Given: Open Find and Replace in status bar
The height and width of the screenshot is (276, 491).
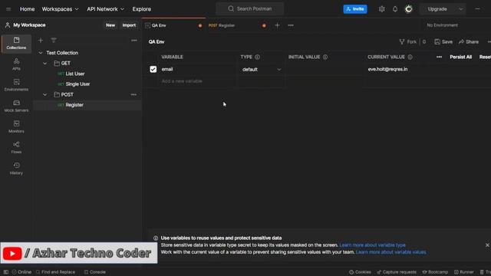Looking at the screenshot, I should click(x=55, y=272).
